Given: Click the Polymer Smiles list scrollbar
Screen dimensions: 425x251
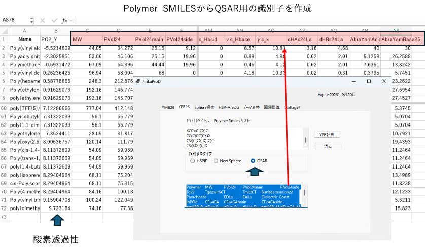Looking at the screenshot, I should pos(305,139).
